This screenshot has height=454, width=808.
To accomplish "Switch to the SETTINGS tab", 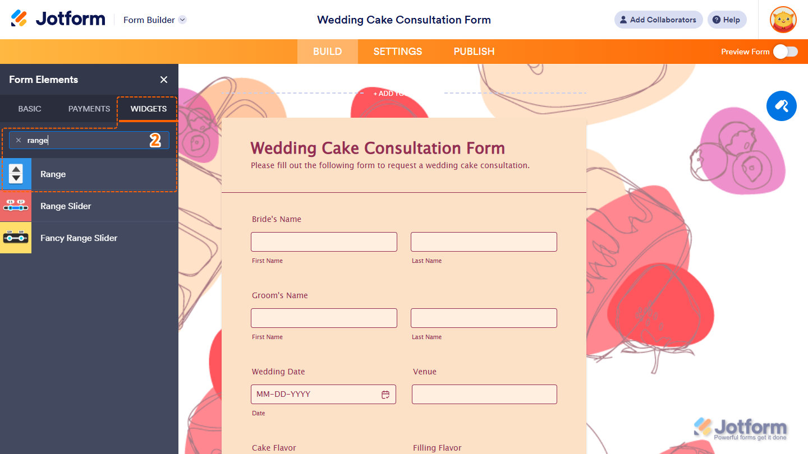I will pos(397,51).
